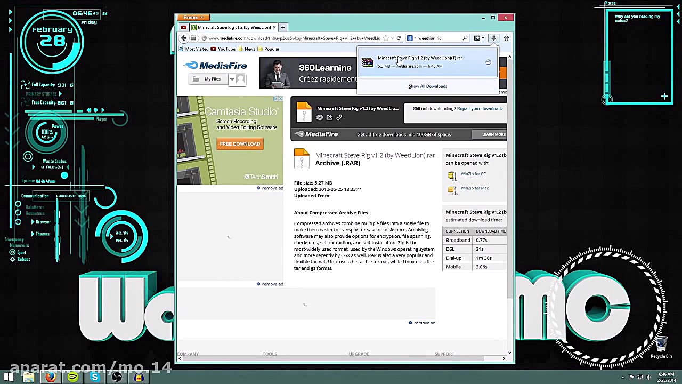Open the Firefox application menu button
The height and width of the screenshot is (384, 682).
point(193,18)
